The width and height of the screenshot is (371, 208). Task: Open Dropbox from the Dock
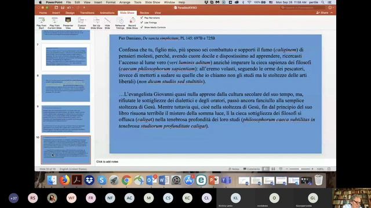[x=89, y=180]
